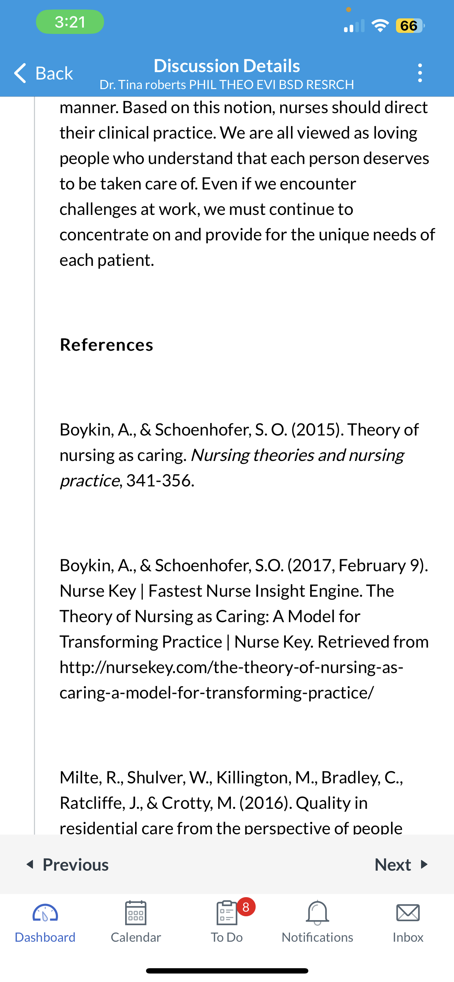
Task: Go to Previous discussion reply
Action: [x=67, y=864]
